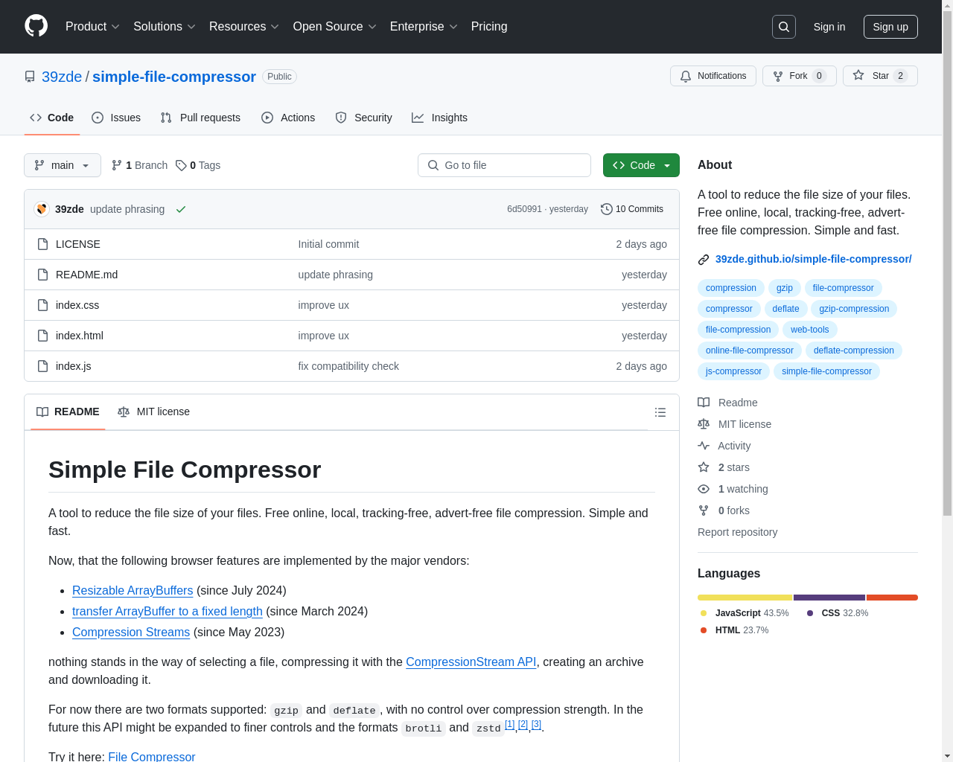Click the branch icon beside 1 Branch

pyautogui.click(x=117, y=165)
